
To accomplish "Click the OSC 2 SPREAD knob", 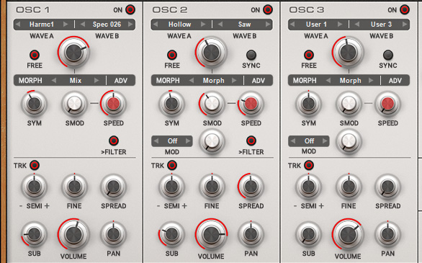I will 251,187.
